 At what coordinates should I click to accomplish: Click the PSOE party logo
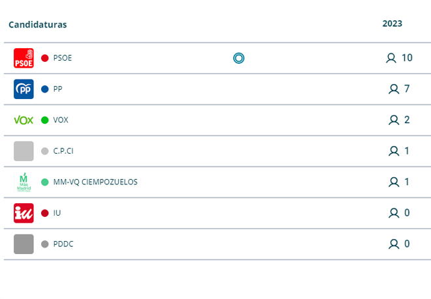24,58
